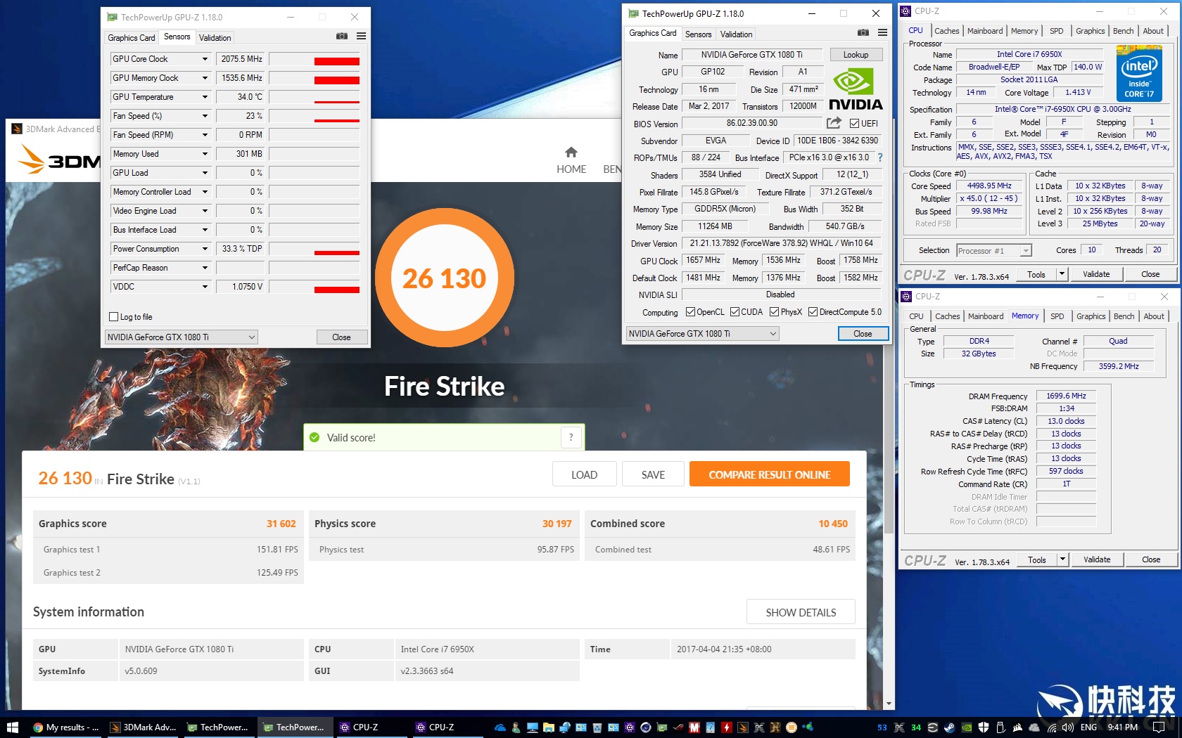Click the Valid score help question mark
Screen dimensions: 1182x738
click(x=571, y=437)
